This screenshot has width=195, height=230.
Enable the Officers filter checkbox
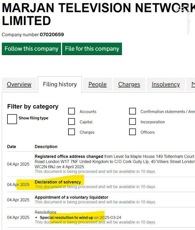[x=132, y=132]
